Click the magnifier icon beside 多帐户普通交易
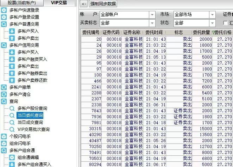This screenshot has height=167, width=233. coord(4,24)
